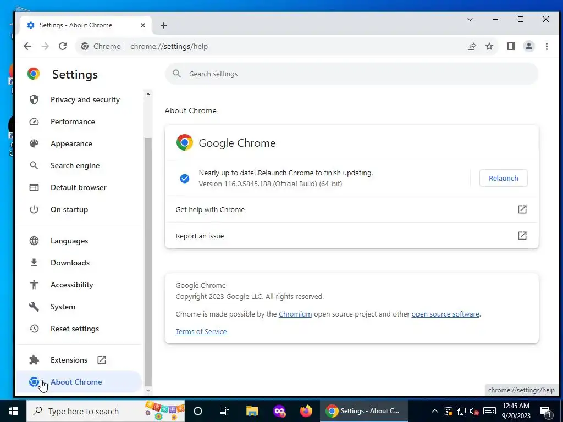Viewport: 563px width, 422px height.
Task: Click the sidebar scrollbar thumb
Action: [148, 262]
